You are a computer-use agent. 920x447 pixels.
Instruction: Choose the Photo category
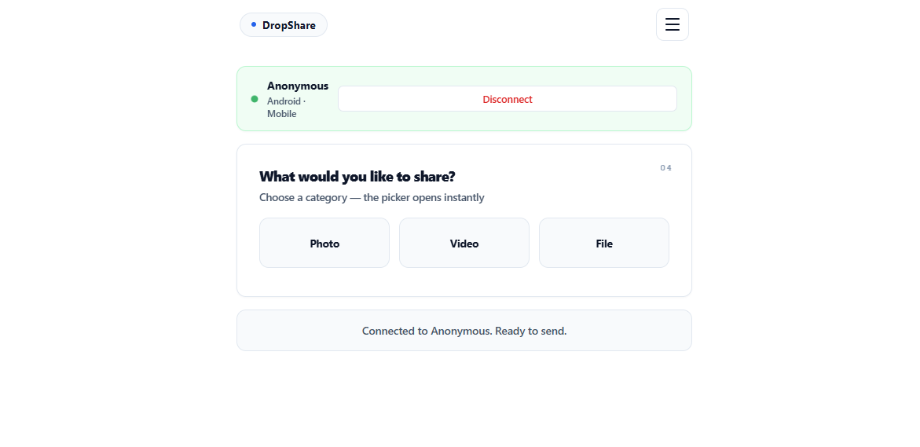[324, 243]
